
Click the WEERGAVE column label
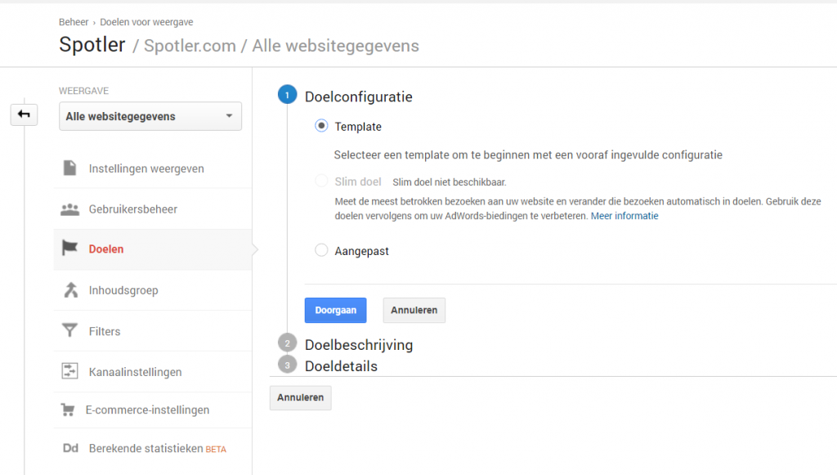tap(84, 91)
